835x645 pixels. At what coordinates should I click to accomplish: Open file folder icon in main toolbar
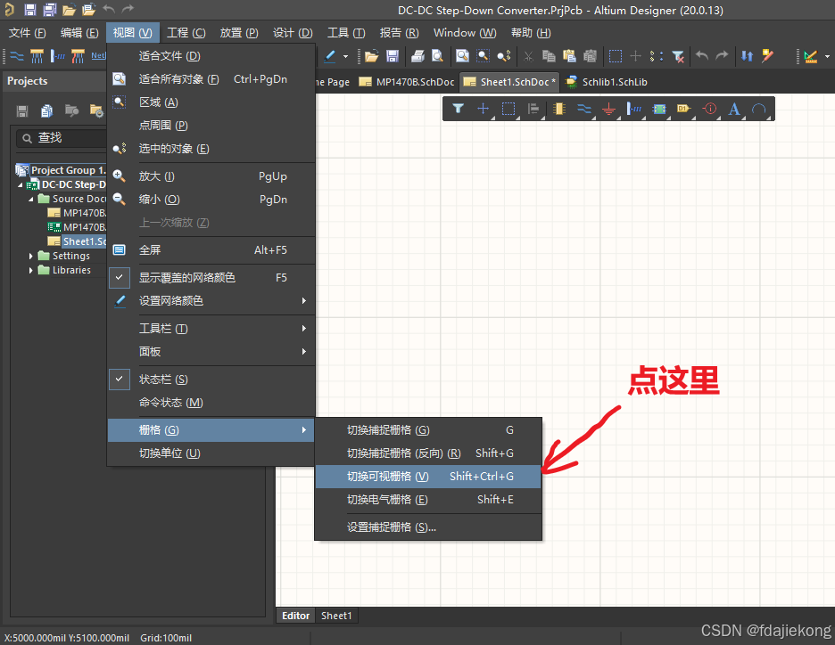(371, 56)
